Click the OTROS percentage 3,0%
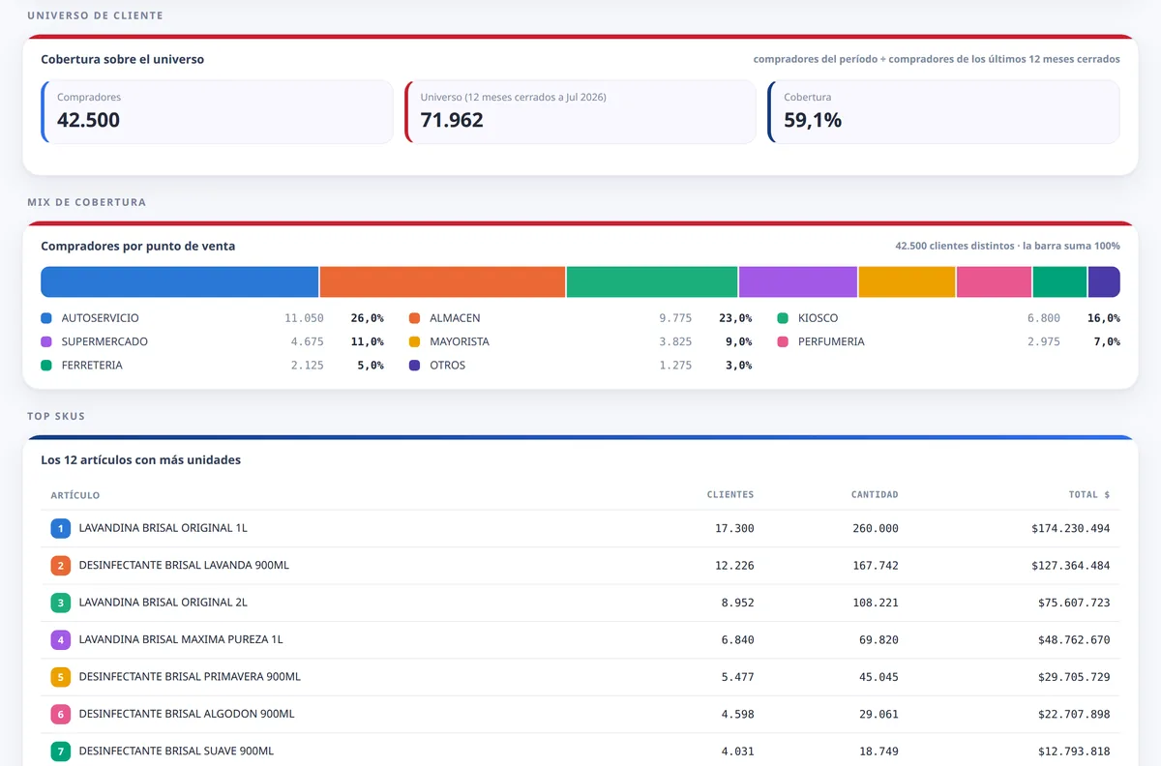The height and width of the screenshot is (766, 1161). coord(738,366)
